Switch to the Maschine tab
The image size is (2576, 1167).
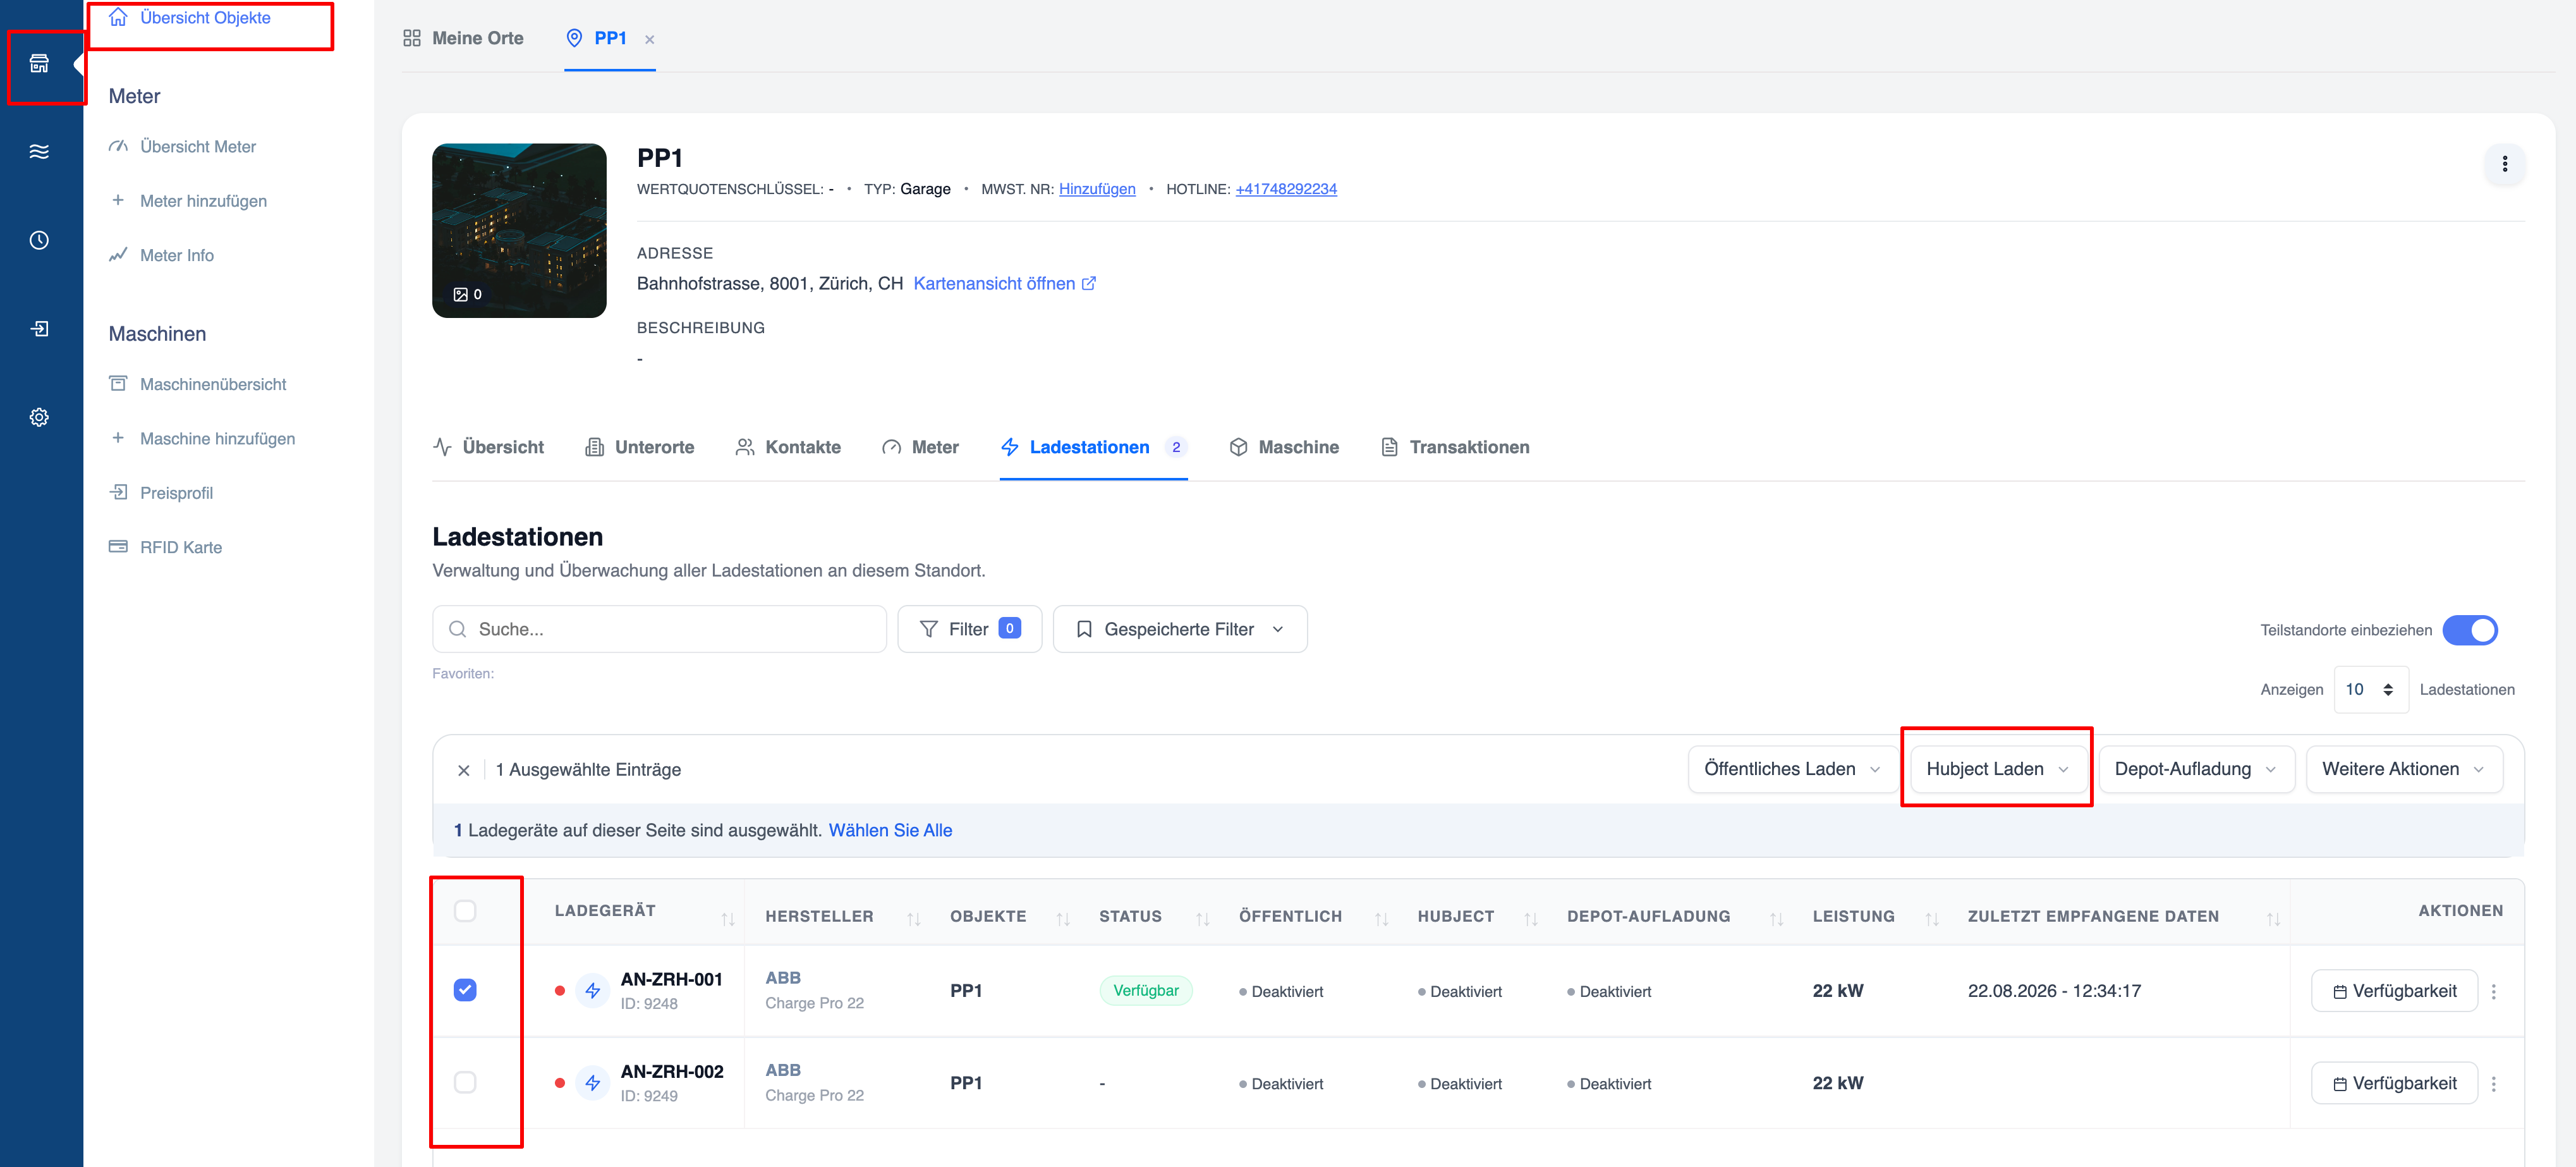1284,447
